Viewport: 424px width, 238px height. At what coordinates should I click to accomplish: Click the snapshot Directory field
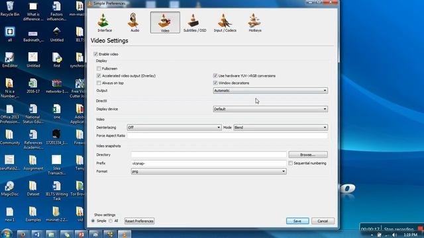[x=209, y=155]
